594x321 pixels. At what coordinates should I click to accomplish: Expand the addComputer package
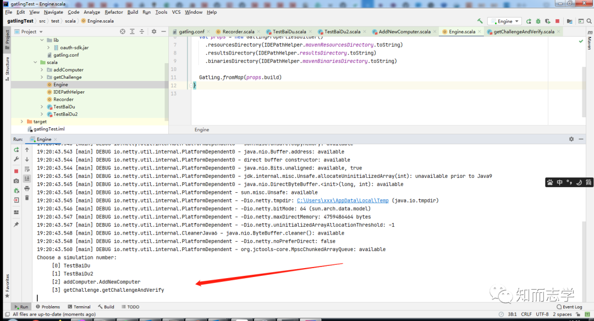(42, 70)
